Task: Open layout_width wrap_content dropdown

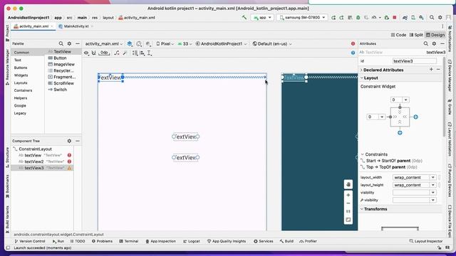Action: pyautogui.click(x=432, y=177)
